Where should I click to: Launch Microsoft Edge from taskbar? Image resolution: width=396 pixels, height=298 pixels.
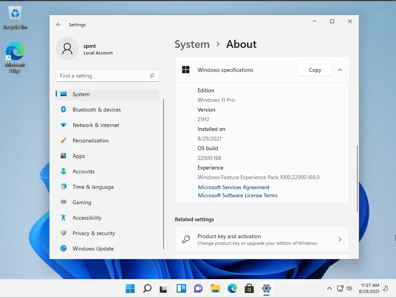click(x=232, y=288)
